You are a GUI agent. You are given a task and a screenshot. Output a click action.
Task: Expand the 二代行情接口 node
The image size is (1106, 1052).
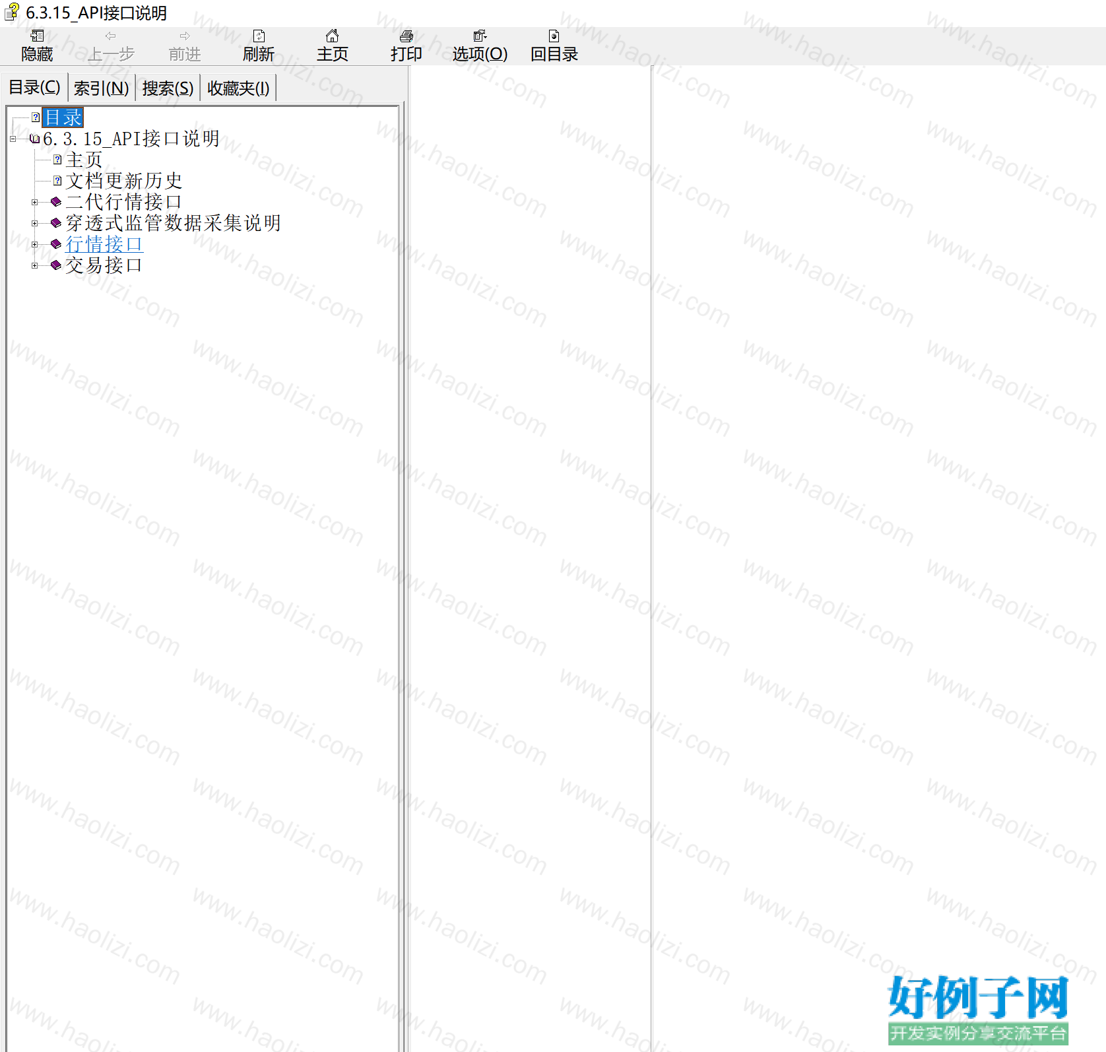point(34,203)
